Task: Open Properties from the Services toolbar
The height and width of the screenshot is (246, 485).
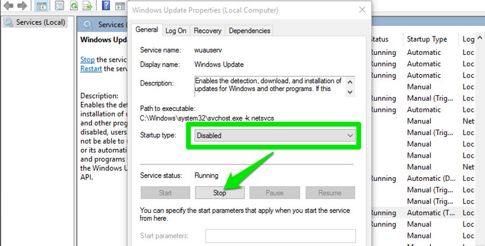Action: coord(59,5)
